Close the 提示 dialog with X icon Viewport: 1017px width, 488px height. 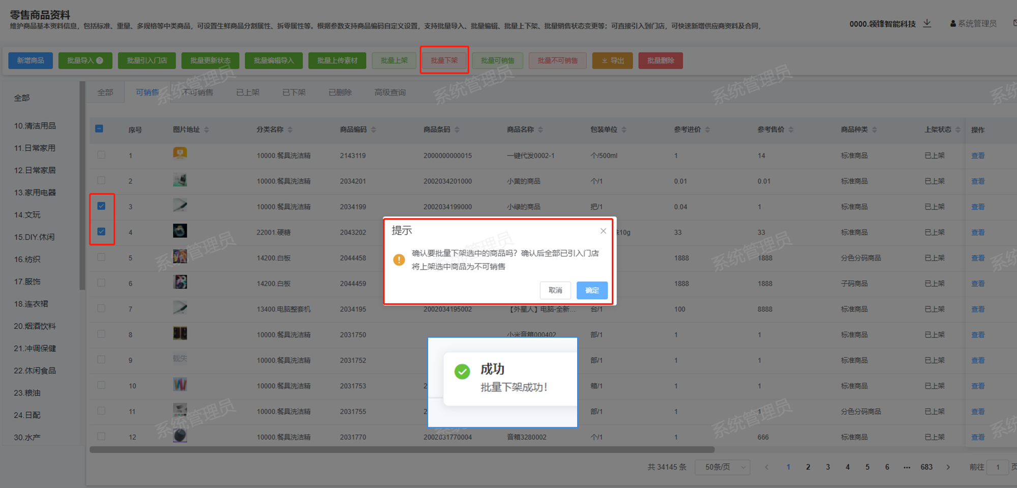(603, 231)
